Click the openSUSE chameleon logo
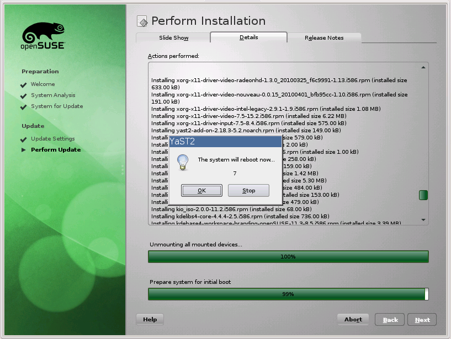451x339 pixels. click(43, 36)
